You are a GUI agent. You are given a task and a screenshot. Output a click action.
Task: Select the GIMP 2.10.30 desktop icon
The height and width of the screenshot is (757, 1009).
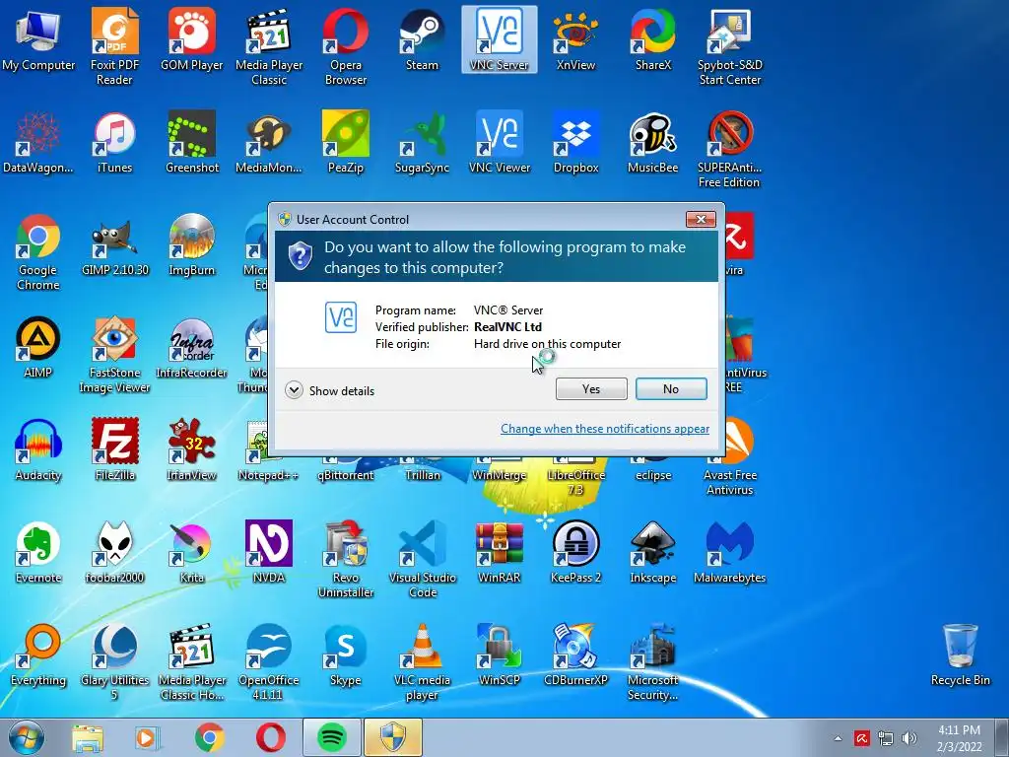[x=114, y=244]
